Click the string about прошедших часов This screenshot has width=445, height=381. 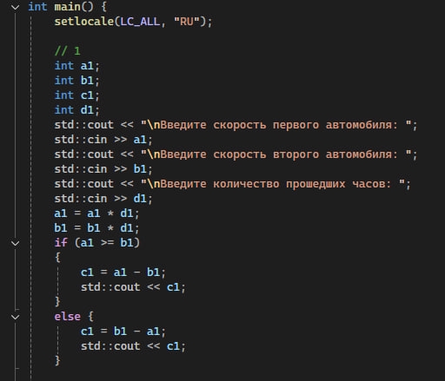(273, 184)
